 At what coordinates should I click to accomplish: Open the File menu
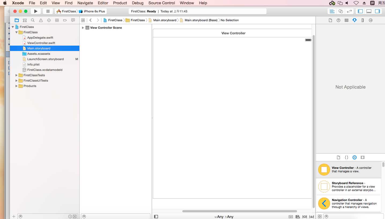click(32, 3)
